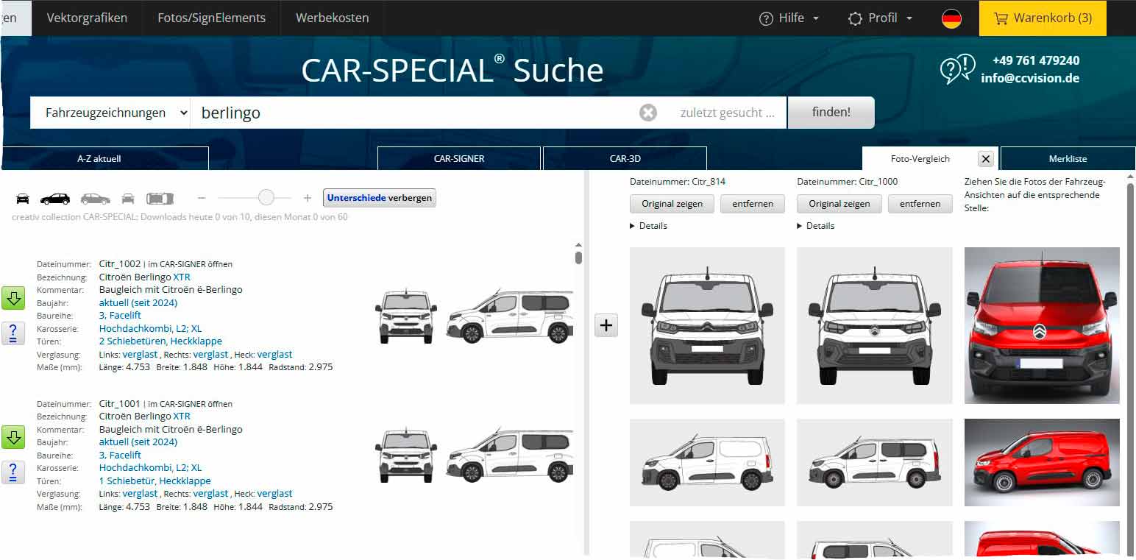Open the Fotos/SignElements menu
Screen dimensions: 1136x560
(x=211, y=18)
